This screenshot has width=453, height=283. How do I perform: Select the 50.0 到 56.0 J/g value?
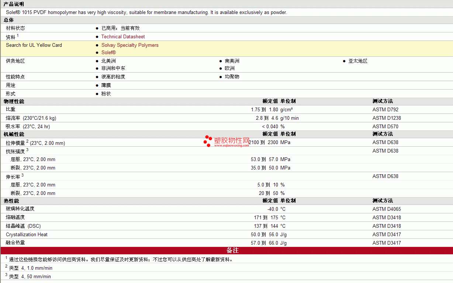pos(269,235)
